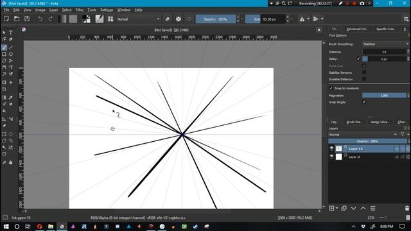
Task: Select the Color Picker eyedropper tool
Action: point(11,98)
